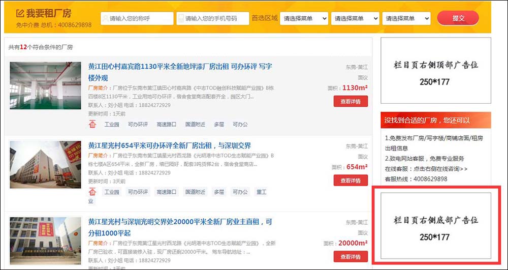Click the 高速路口 tag in the 1130平米 listing

pos(167,124)
